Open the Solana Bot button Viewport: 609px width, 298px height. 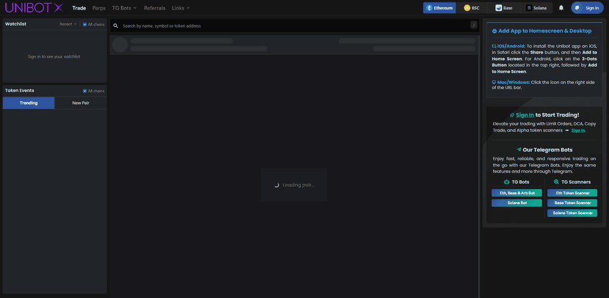pyautogui.click(x=517, y=203)
